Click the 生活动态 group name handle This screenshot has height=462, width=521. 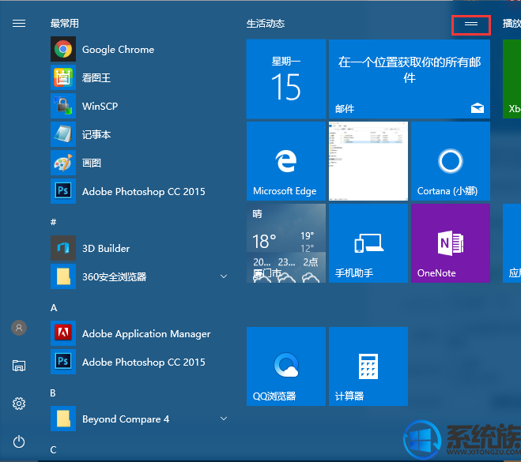471,24
